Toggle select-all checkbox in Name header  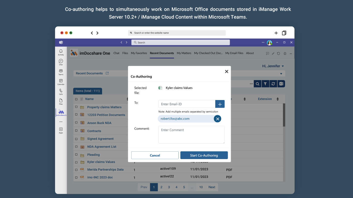tap(76, 99)
